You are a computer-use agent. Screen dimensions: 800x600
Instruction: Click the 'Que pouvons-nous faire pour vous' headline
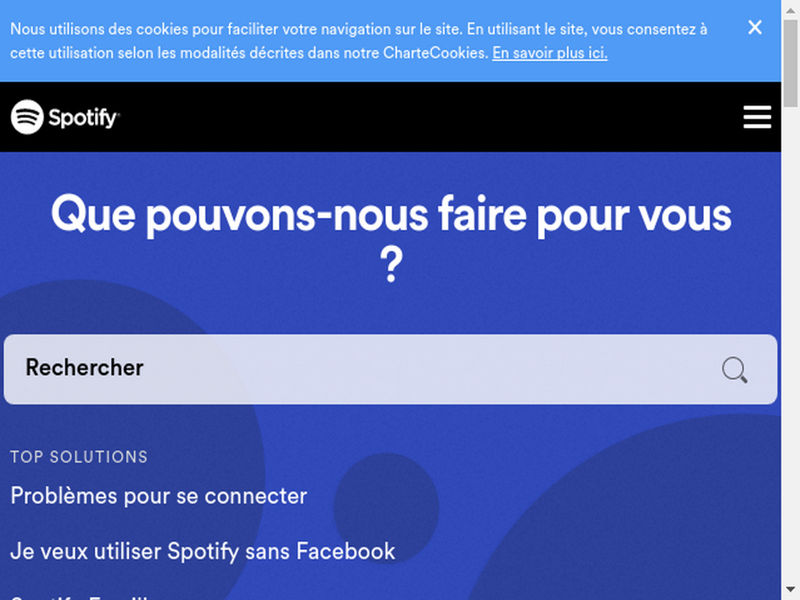click(391, 216)
